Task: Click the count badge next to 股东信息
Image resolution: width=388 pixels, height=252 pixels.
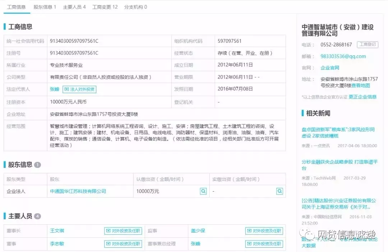Action: (x=37, y=165)
